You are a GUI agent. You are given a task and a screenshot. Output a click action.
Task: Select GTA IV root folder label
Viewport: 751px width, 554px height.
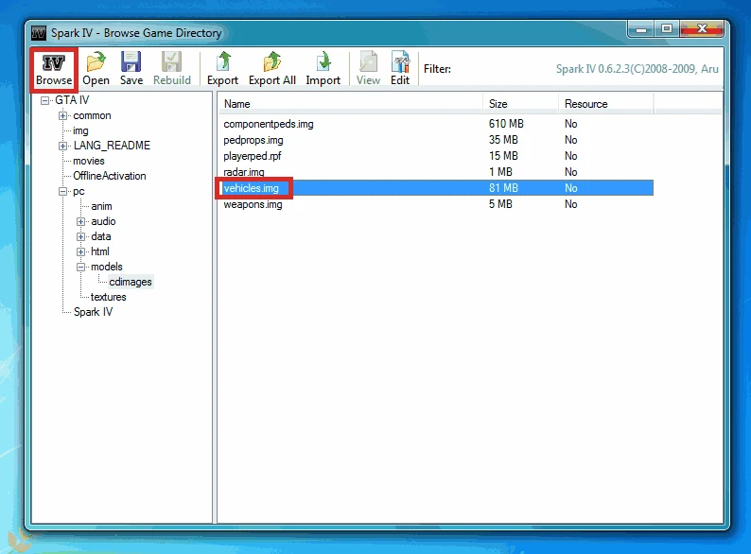72,100
